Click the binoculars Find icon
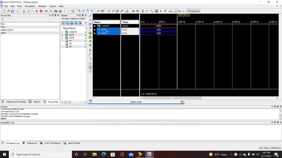Screen dimensions: 282x158 pos(56,11)
